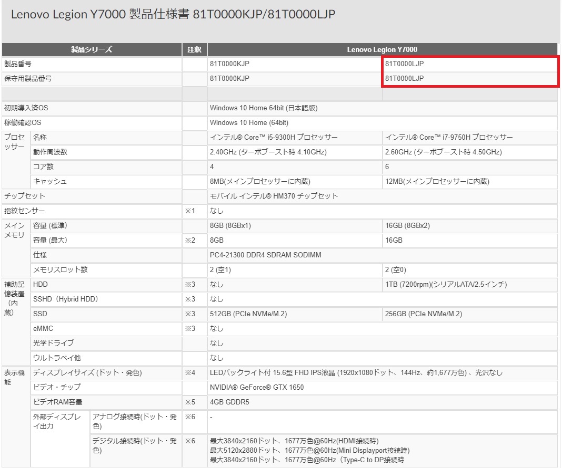562x468 pixels.
Task: Select the 512GB (PCIe NVMe/M.2) SSD value
Action: pos(248,314)
